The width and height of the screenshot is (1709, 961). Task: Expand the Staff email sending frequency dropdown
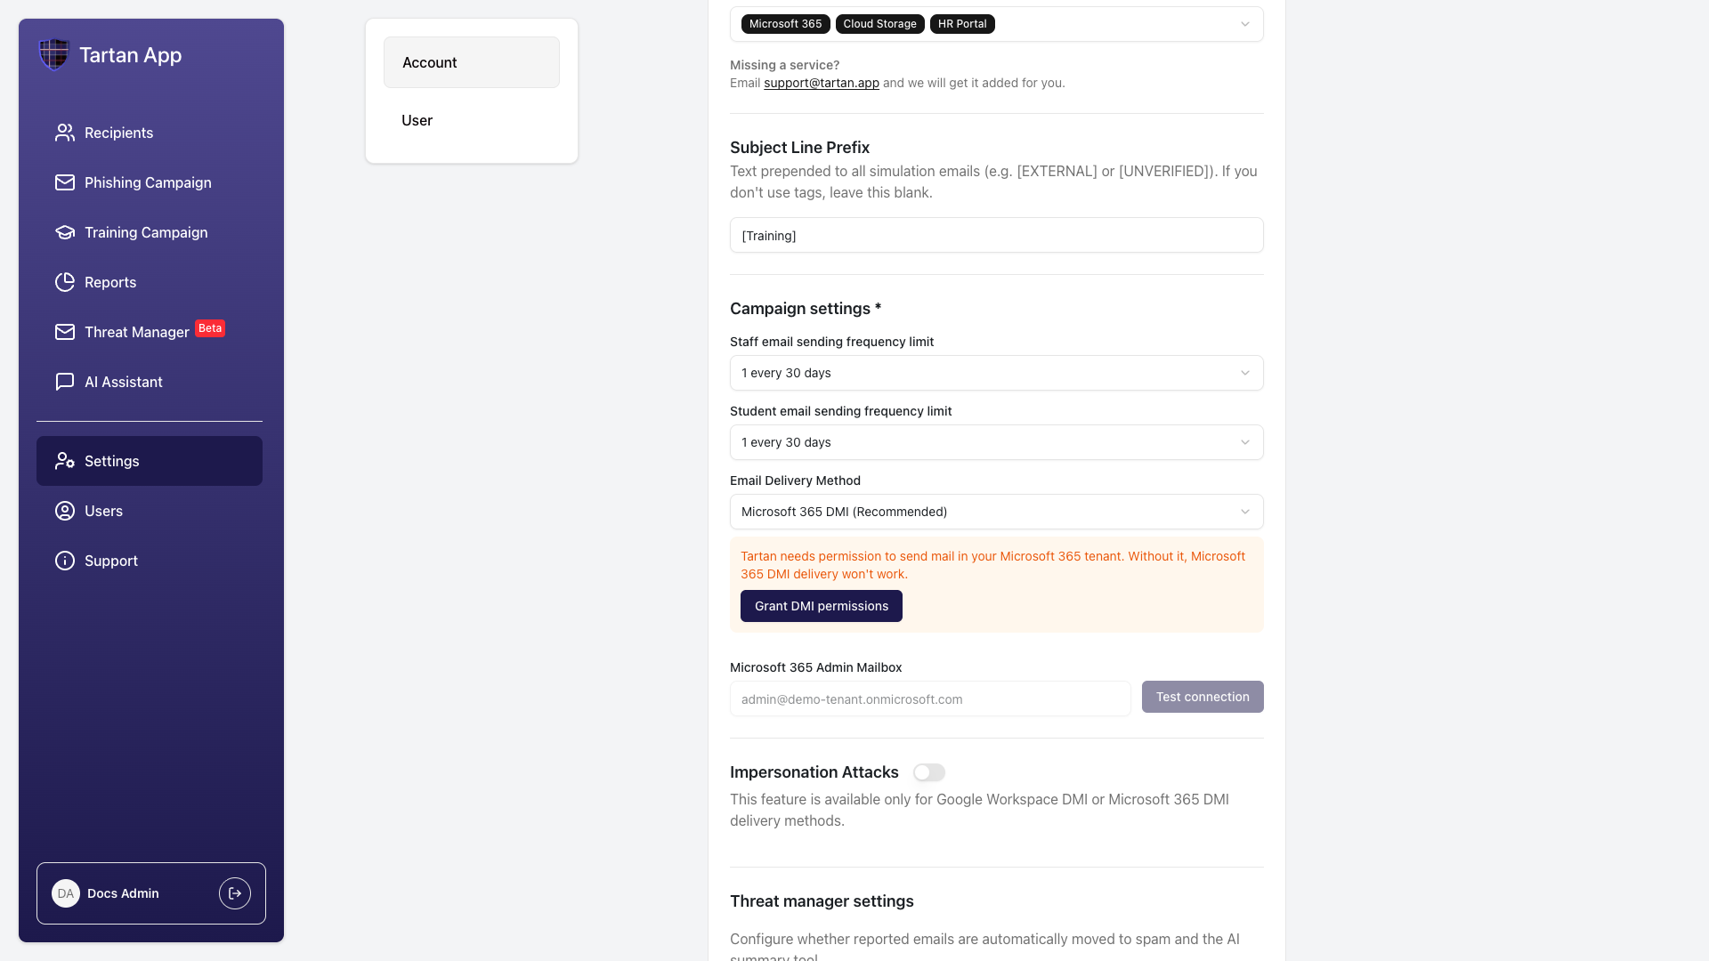[x=996, y=373]
